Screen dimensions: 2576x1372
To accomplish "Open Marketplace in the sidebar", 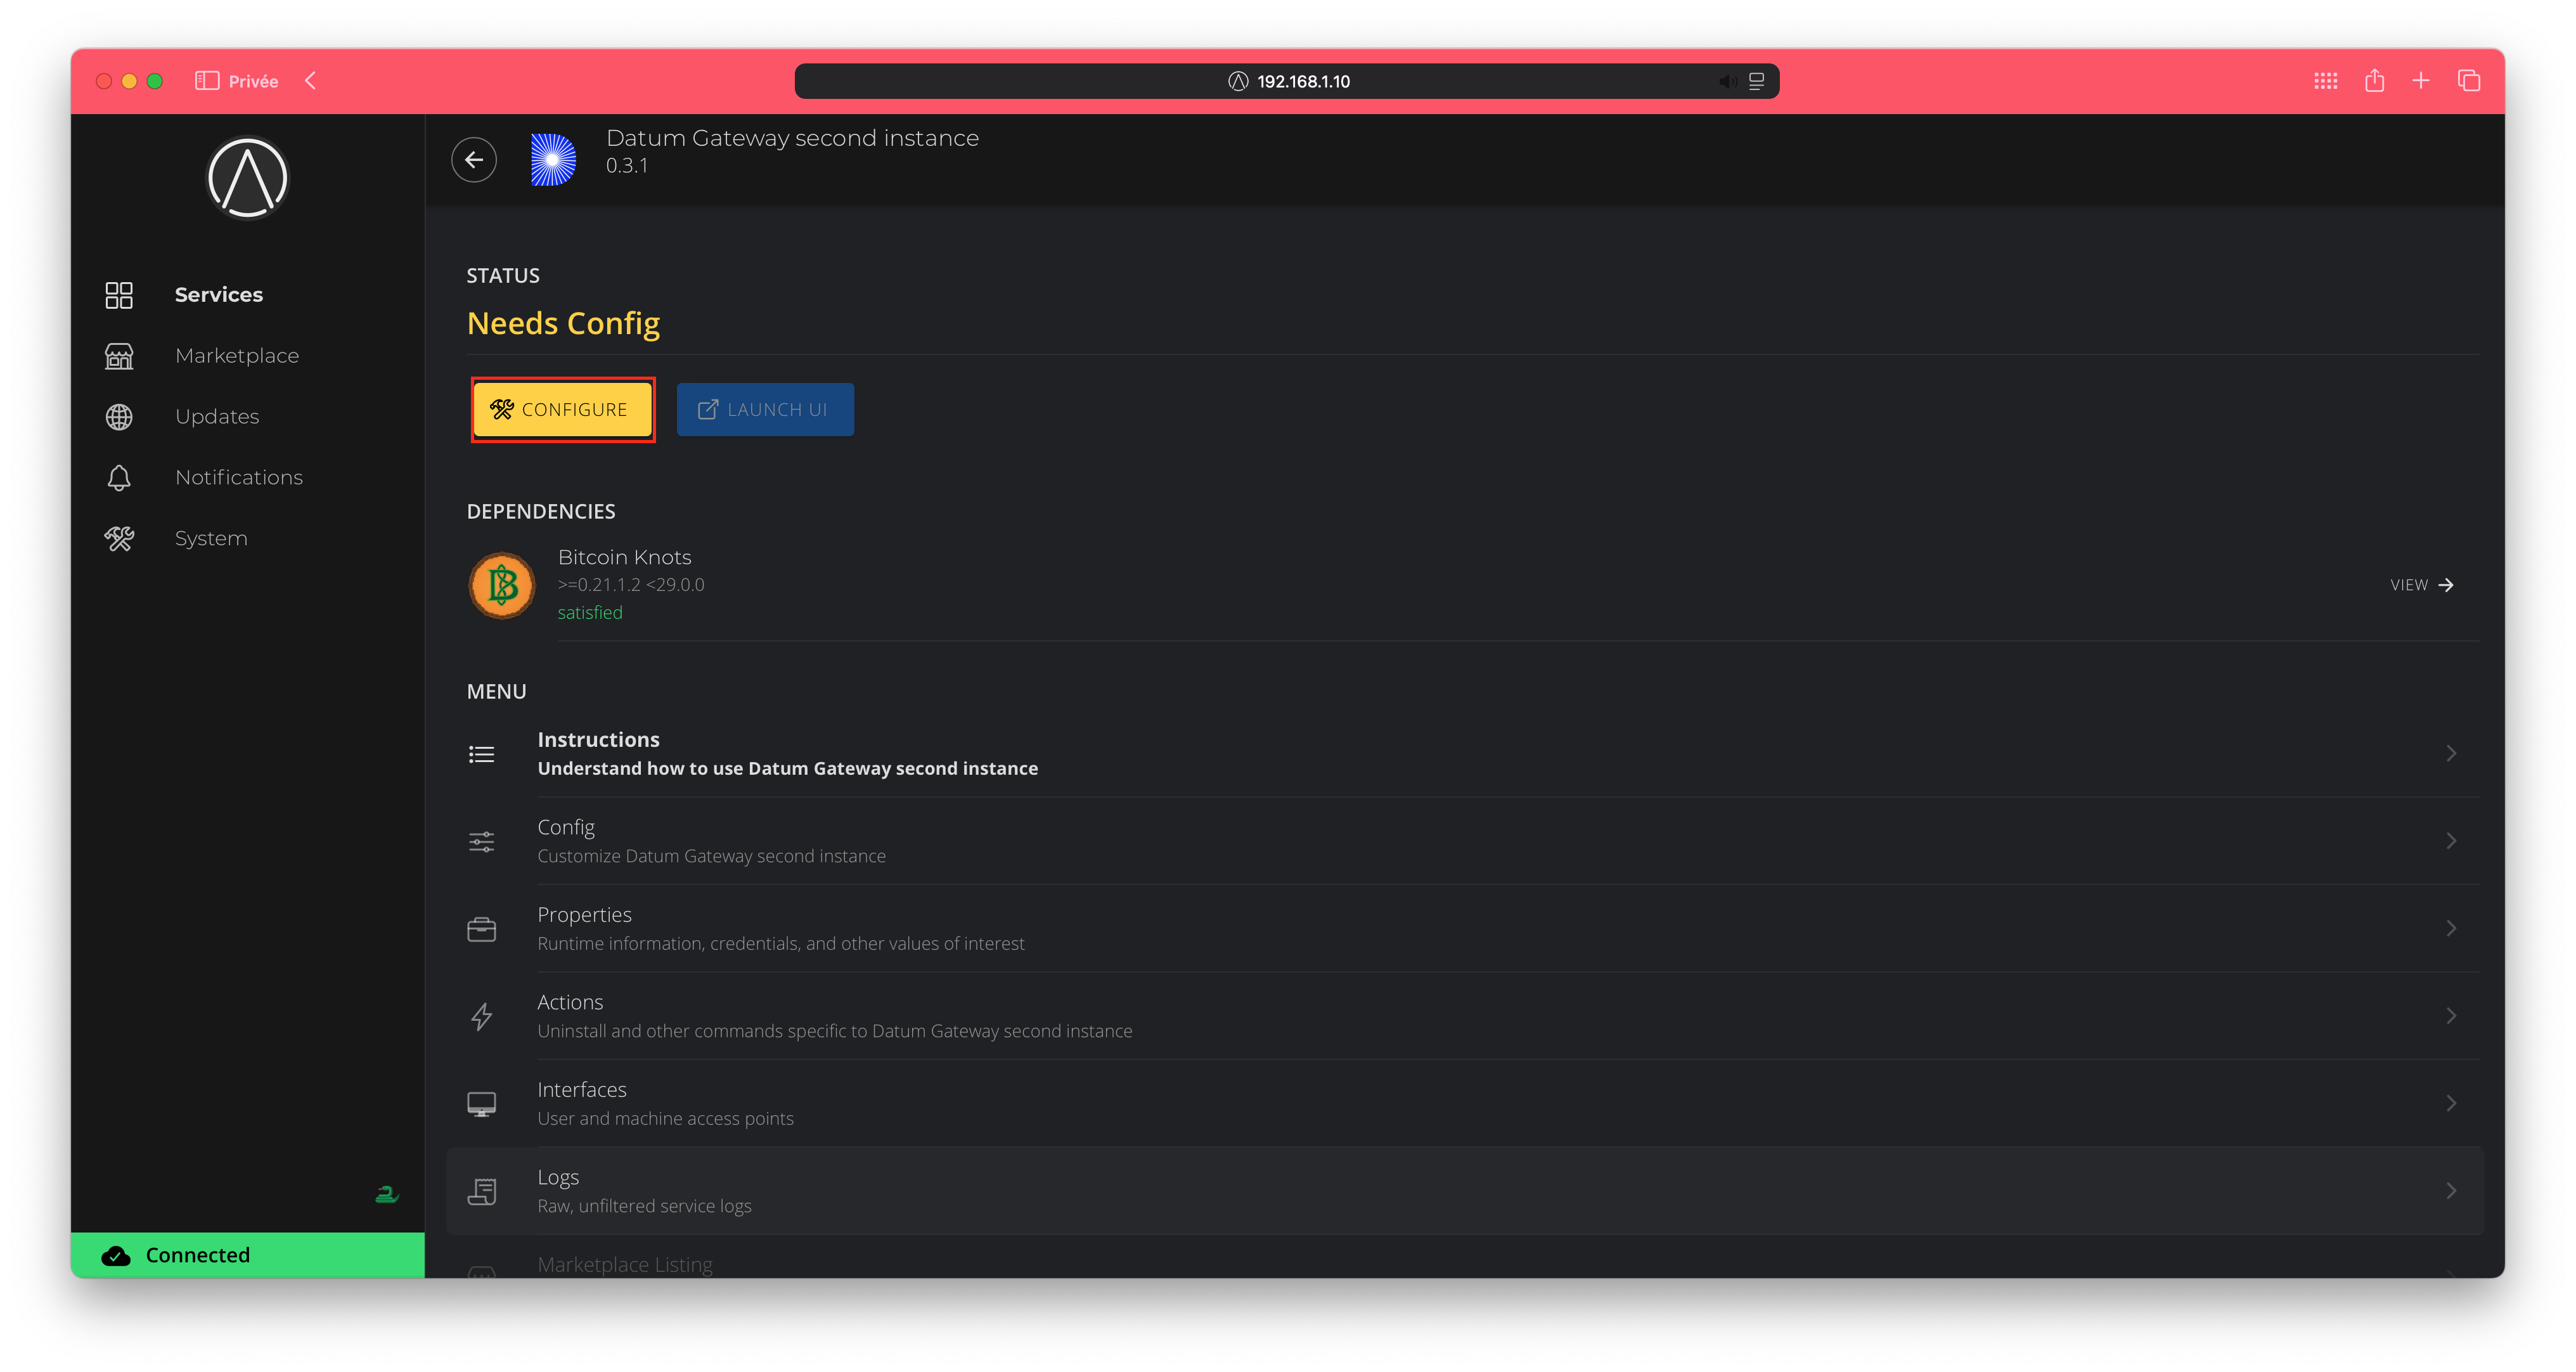I will tap(236, 356).
